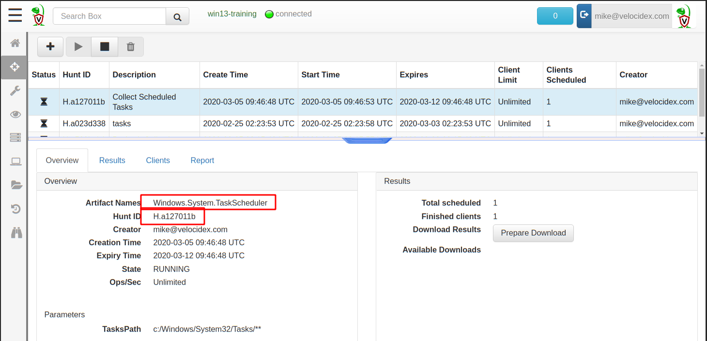Open Host Information with the laptop icon
This screenshot has width=707, height=341.
(x=15, y=161)
